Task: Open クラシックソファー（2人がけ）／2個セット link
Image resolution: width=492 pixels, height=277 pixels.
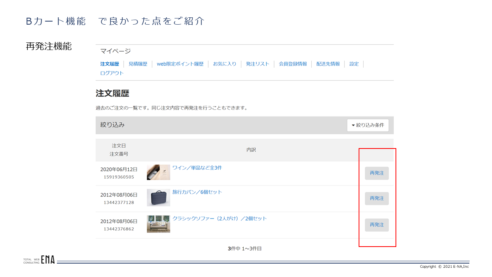Action: pos(219,219)
